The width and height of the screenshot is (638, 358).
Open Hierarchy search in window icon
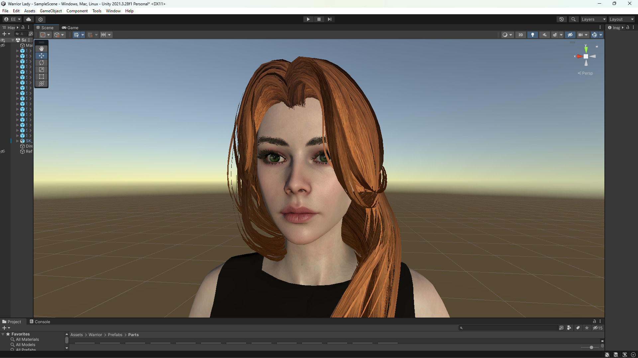(x=31, y=34)
